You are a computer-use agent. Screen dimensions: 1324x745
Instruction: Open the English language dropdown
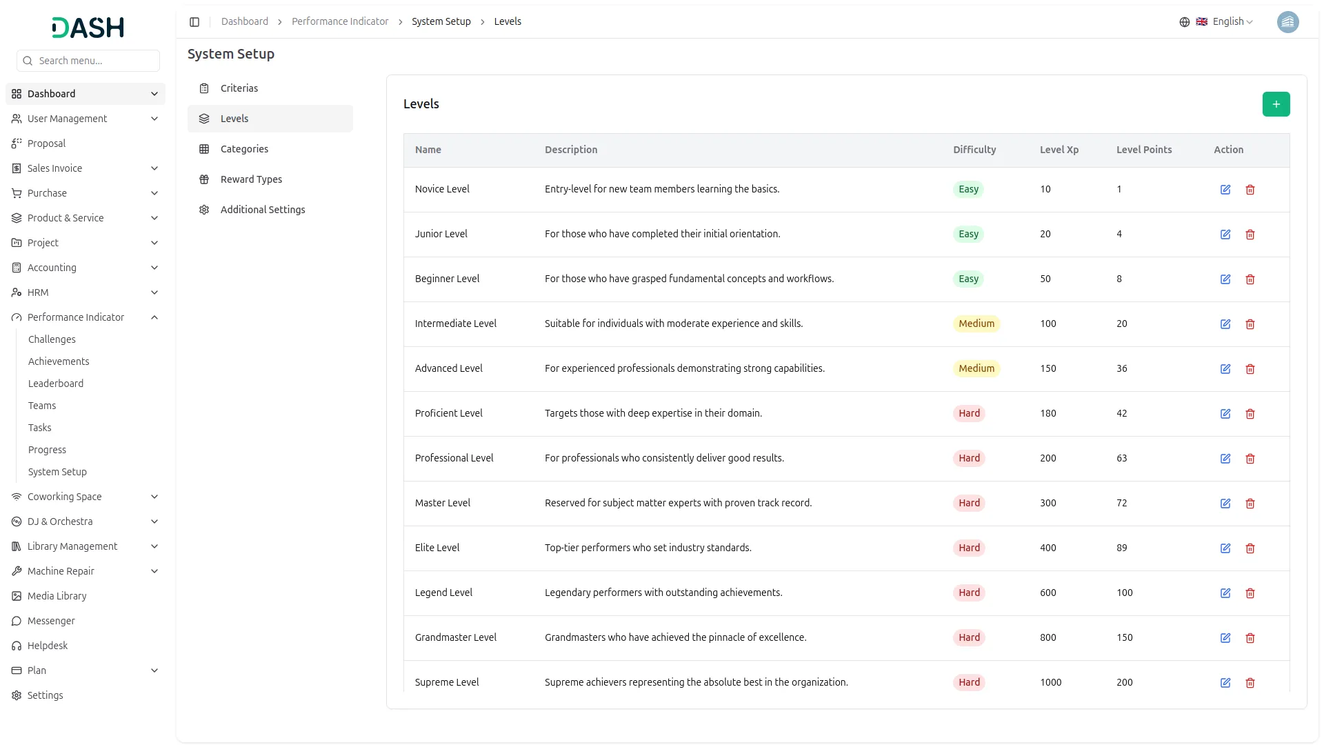coord(1232,22)
